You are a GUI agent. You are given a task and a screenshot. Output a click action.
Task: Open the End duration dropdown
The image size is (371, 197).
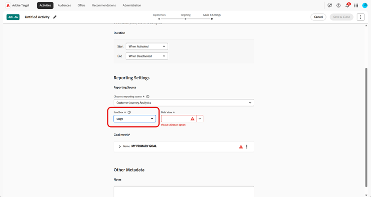click(147, 56)
